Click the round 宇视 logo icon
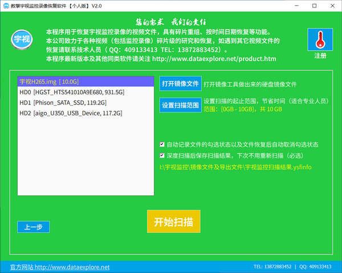 click(21, 41)
